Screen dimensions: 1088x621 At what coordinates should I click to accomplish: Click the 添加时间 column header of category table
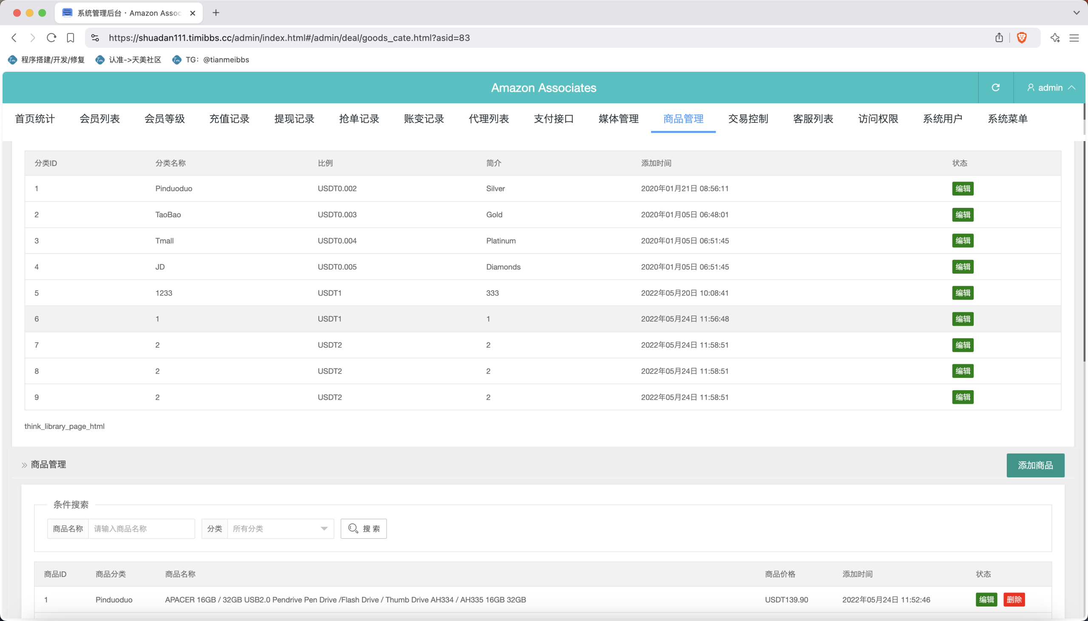click(656, 163)
